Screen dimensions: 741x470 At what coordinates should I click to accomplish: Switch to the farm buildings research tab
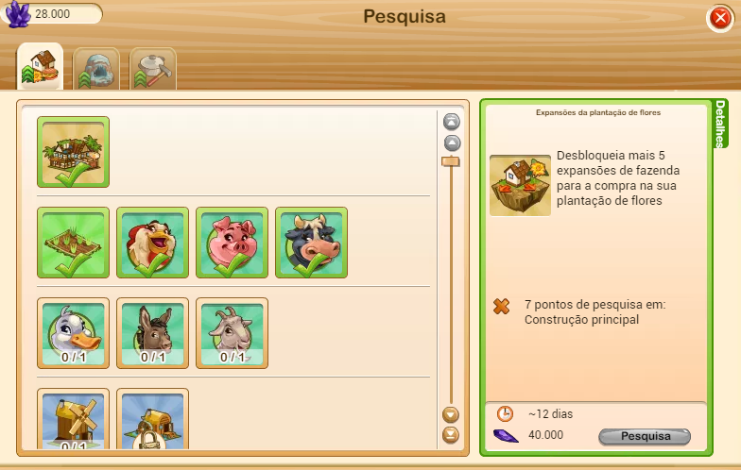tap(40, 66)
